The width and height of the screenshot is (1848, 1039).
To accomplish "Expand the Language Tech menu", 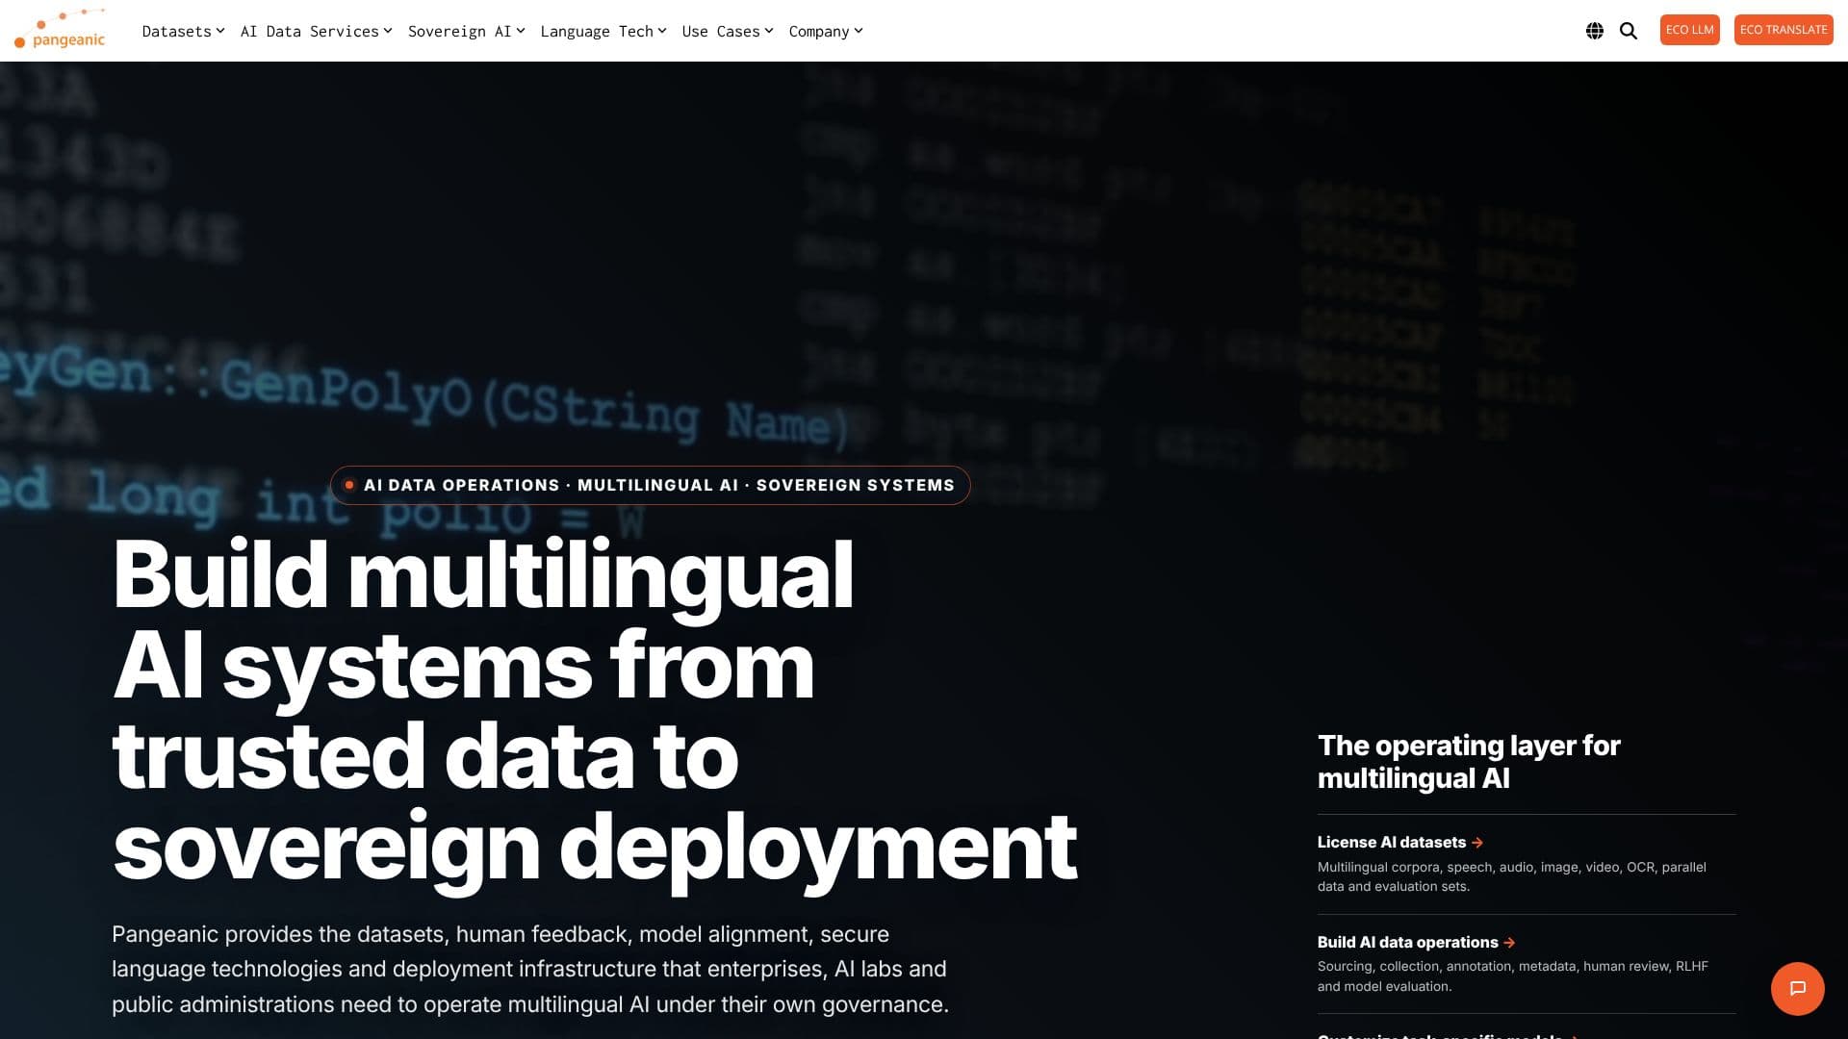I will coord(603,31).
